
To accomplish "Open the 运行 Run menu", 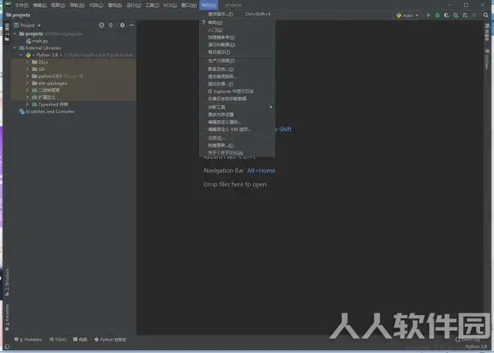I will pos(134,5).
